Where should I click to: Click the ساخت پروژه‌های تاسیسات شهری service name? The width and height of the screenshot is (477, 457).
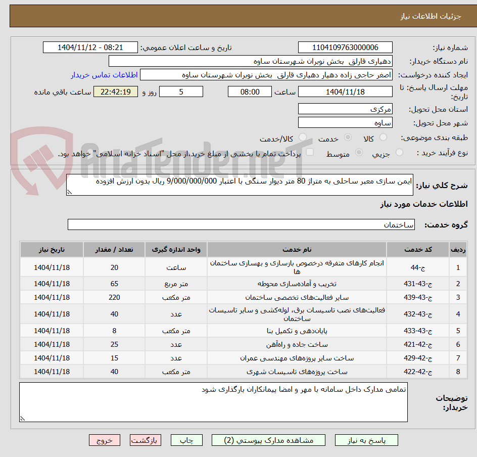(x=297, y=372)
